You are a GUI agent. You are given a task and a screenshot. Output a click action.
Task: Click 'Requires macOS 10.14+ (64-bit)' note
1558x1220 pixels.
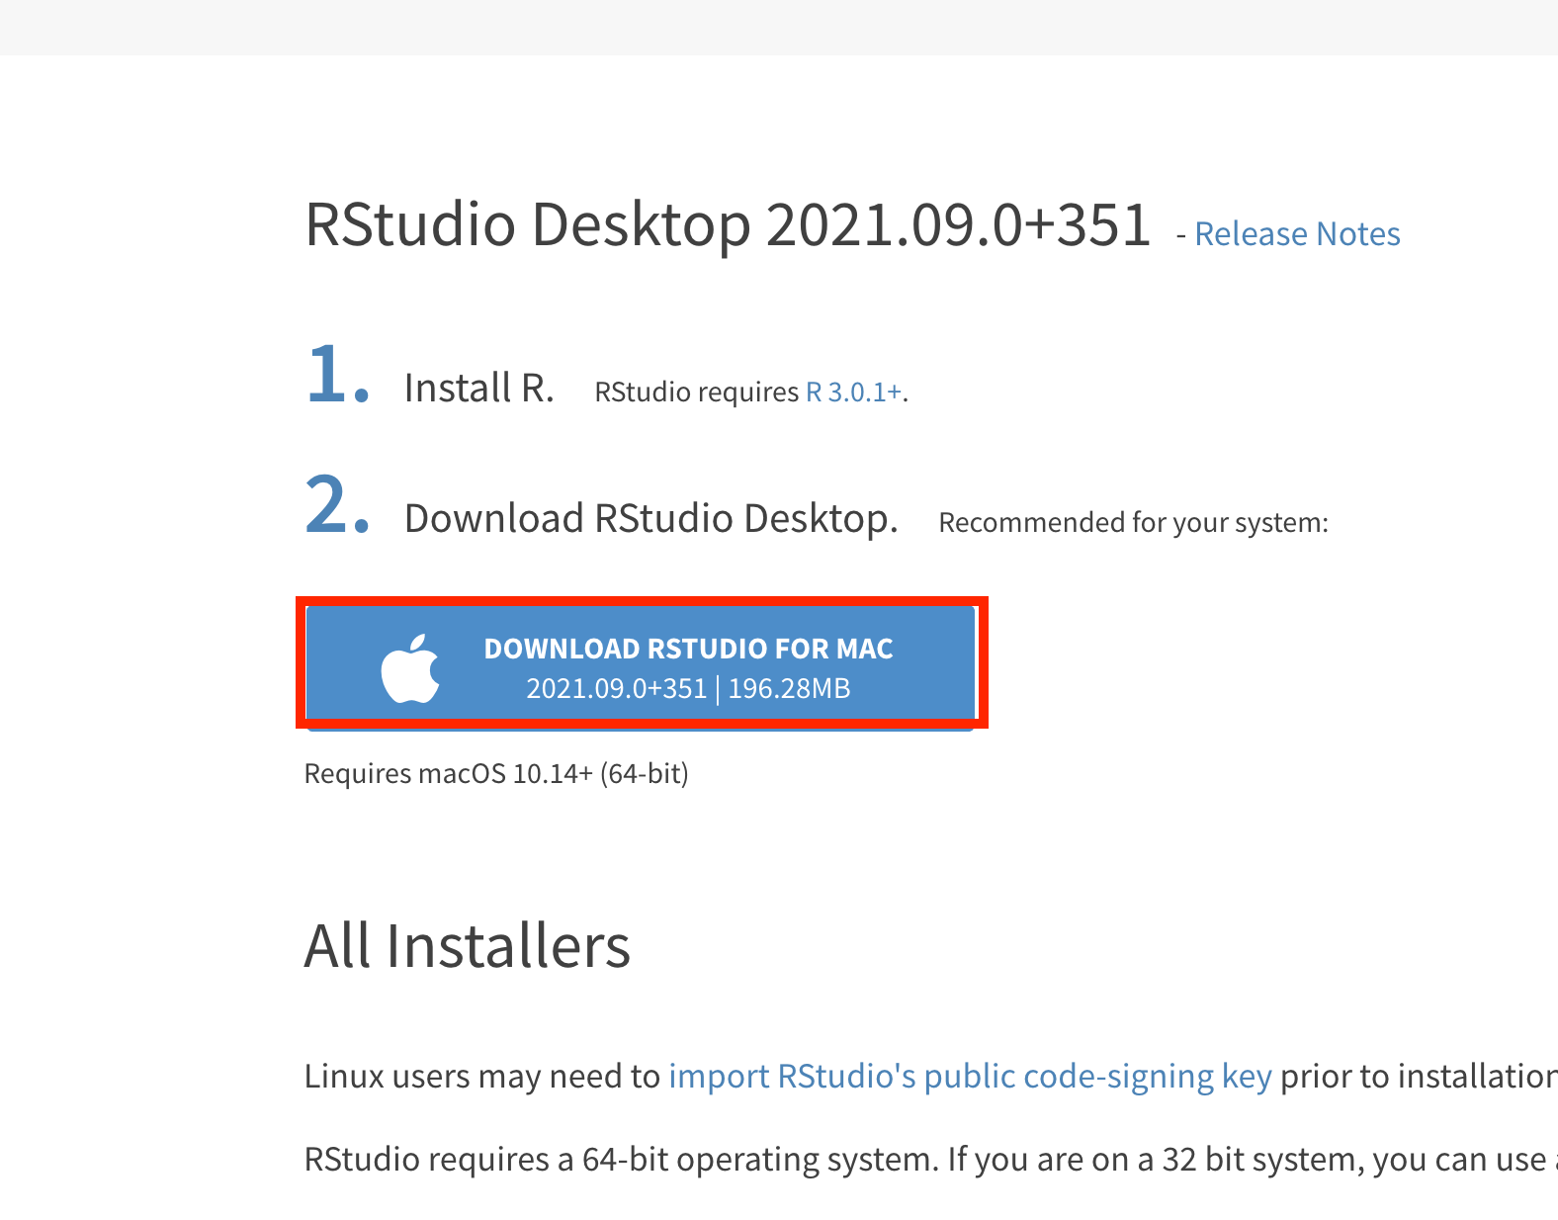pos(496,773)
